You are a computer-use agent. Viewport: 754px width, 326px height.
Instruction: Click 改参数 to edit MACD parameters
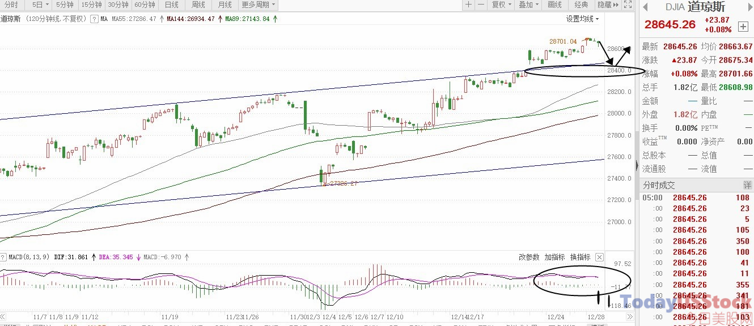[x=529, y=257]
